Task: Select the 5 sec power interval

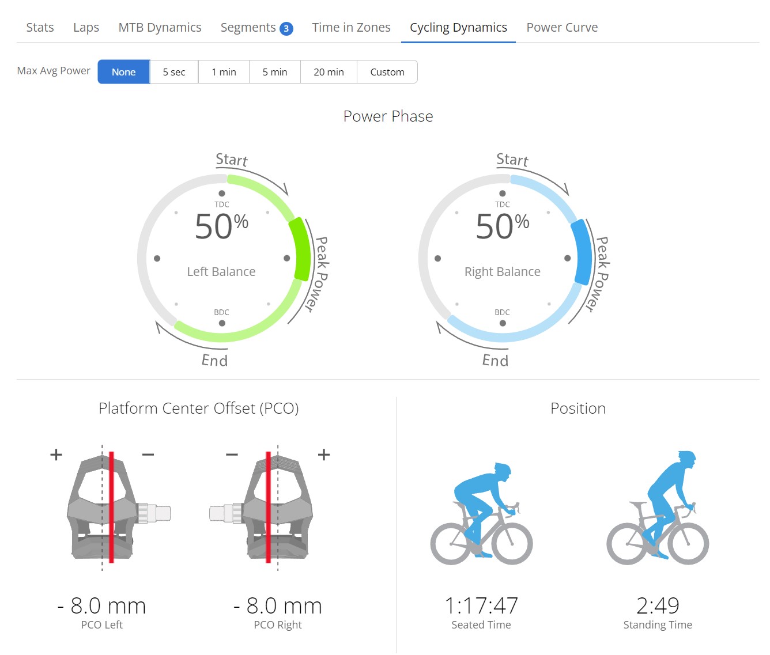Action: coord(174,72)
